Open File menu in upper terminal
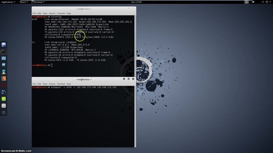The image size is (273, 153). coord(34,13)
